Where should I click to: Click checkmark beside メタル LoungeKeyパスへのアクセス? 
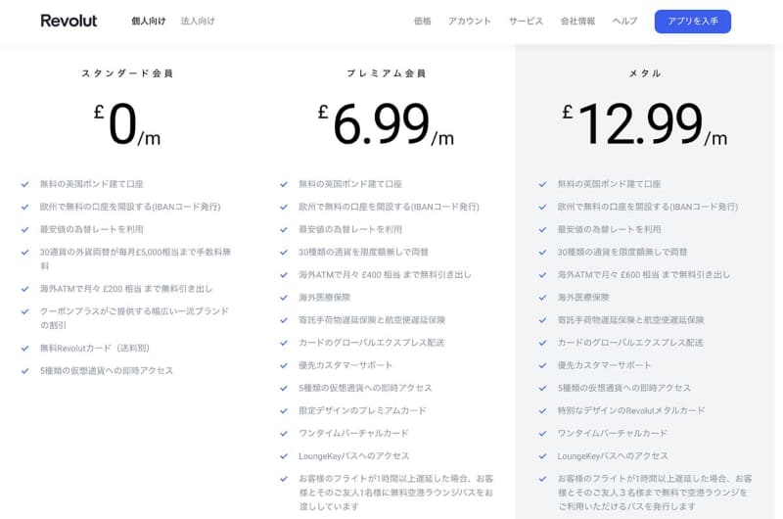[x=542, y=456]
